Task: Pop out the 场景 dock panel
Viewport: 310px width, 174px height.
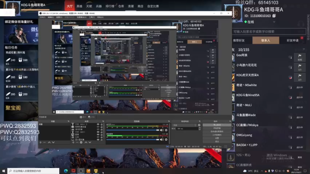Action: click(x=69, y=121)
